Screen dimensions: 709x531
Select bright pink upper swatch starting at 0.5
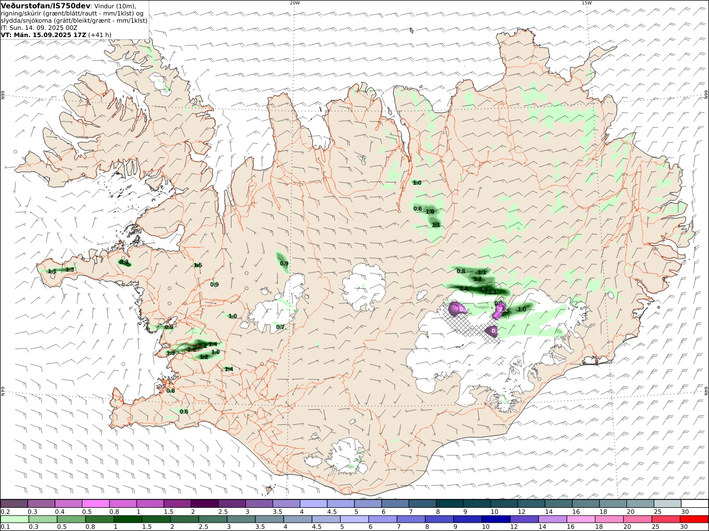click(96, 503)
